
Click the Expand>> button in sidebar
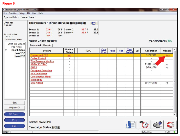coord(15,108)
